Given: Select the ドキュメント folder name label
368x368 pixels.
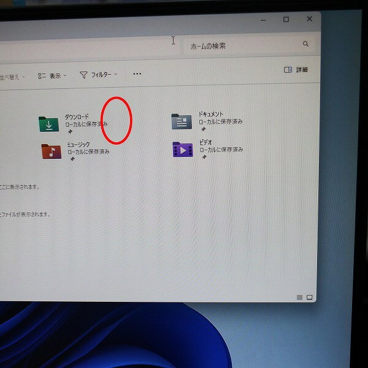Looking at the screenshot, I should click(x=211, y=114).
